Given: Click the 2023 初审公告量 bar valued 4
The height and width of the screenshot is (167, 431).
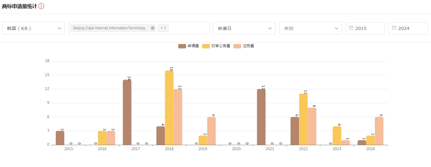Looking at the screenshot, I should (x=337, y=135).
